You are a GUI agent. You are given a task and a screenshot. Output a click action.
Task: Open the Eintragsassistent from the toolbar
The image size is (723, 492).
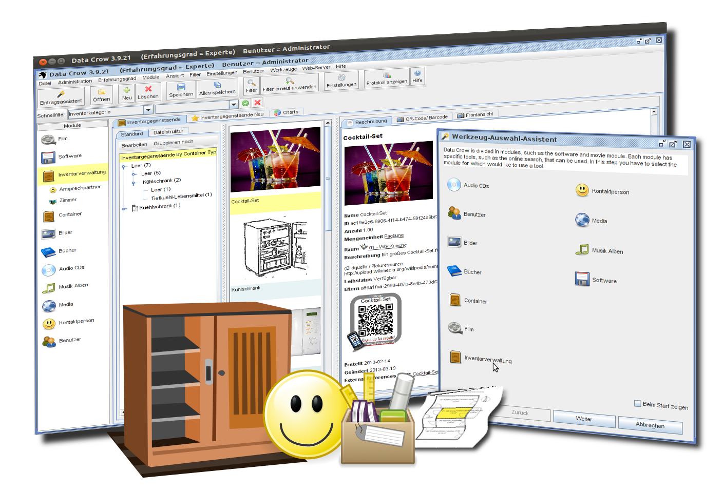(61, 94)
